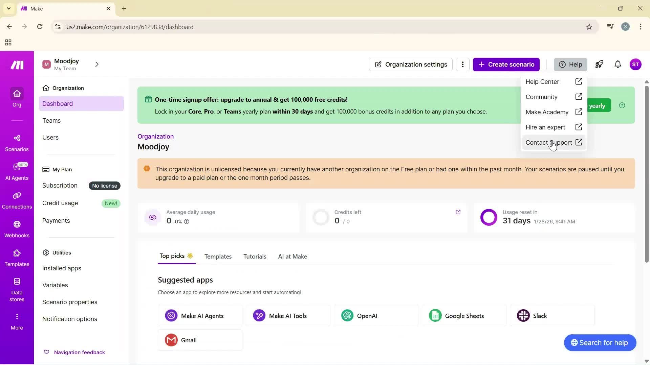The height and width of the screenshot is (365, 650).
Task: Click the Make logo at top left
Action: [17, 65]
